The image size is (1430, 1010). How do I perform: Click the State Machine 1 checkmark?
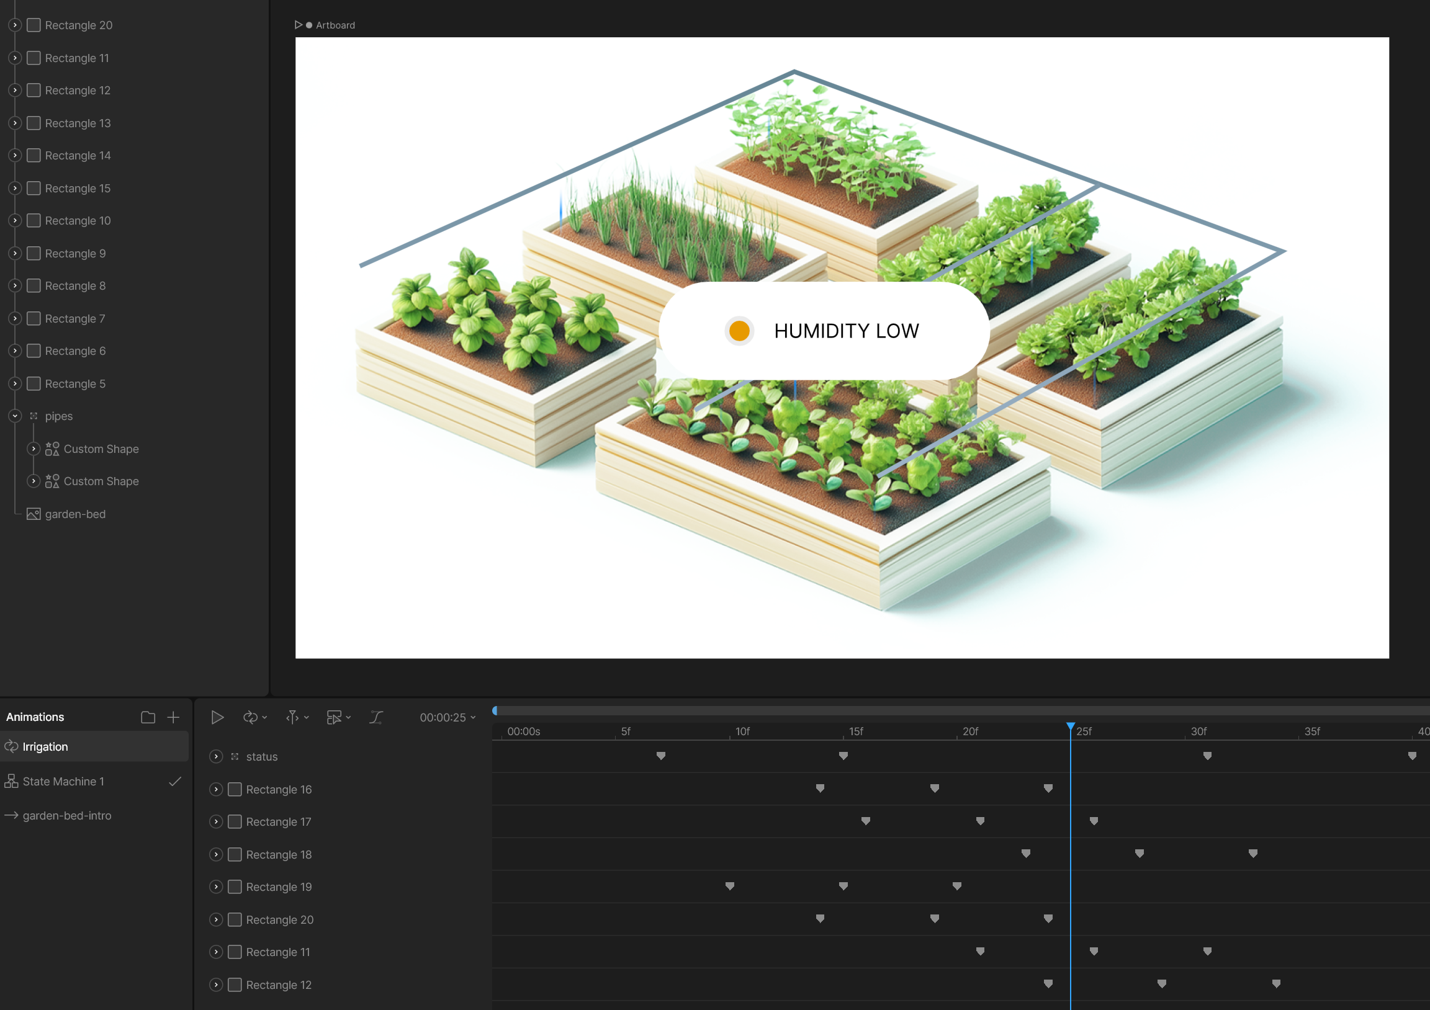(x=175, y=781)
